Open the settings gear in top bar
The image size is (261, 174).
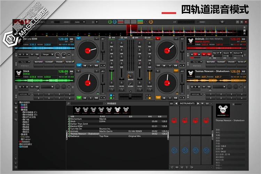tap(222, 22)
